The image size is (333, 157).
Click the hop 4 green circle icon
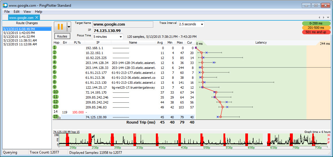pyautogui.click(x=55, y=62)
